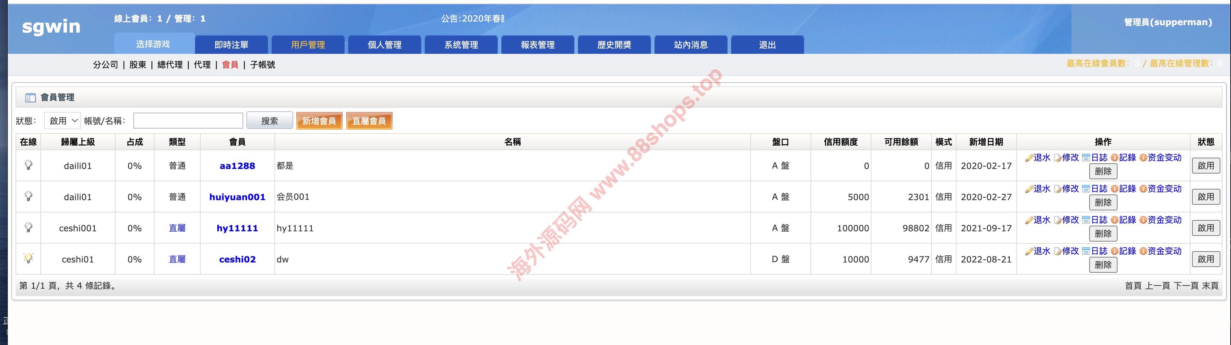Image resolution: width=1231 pixels, height=345 pixels.
Task: Click the 帳號/名稱 search input field
Action: 188,121
